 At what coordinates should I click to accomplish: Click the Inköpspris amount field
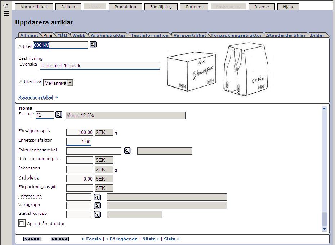[x=80, y=169]
